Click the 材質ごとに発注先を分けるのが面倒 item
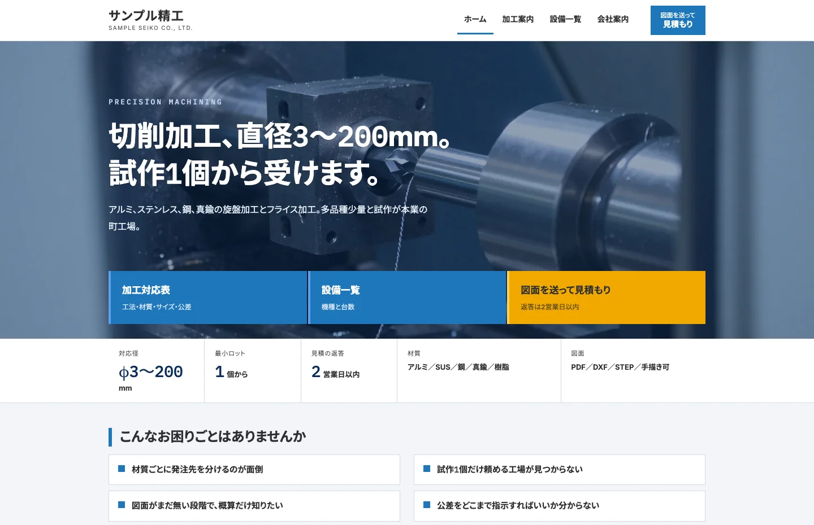814x525 pixels. click(x=254, y=470)
